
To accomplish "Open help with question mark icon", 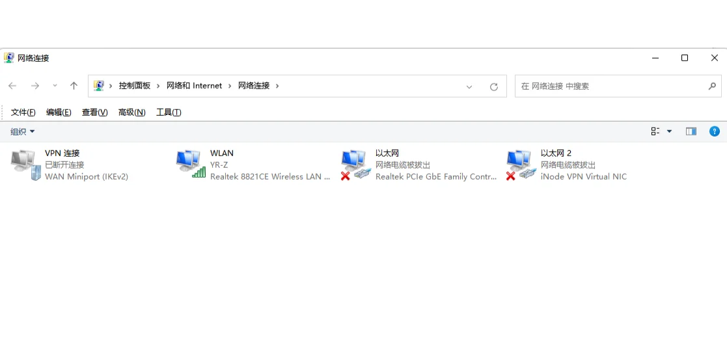I will pyautogui.click(x=715, y=131).
